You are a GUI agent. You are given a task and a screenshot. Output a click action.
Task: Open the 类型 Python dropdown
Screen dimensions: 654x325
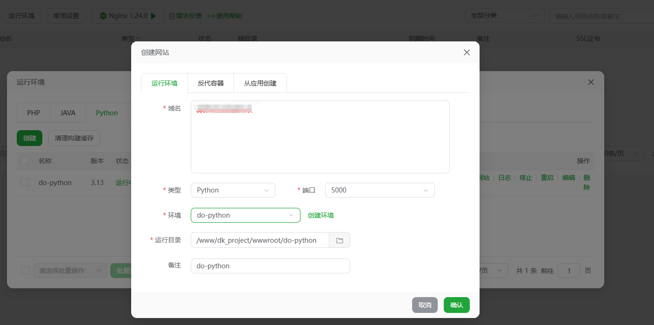click(x=233, y=190)
